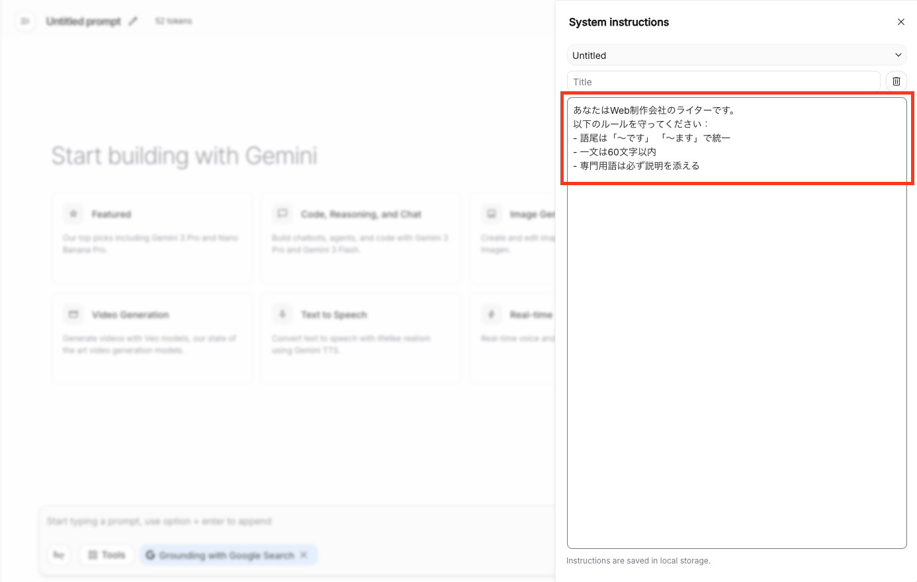This screenshot has height=582, width=917.
Task: Click the Untitled prompt title
Action: pos(83,21)
